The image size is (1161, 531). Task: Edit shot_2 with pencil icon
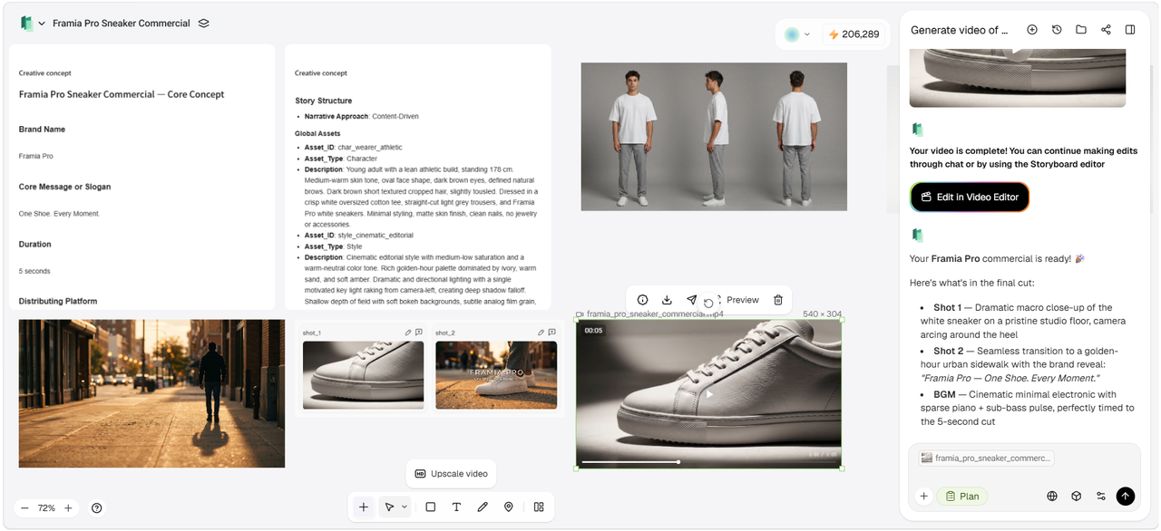click(x=541, y=333)
